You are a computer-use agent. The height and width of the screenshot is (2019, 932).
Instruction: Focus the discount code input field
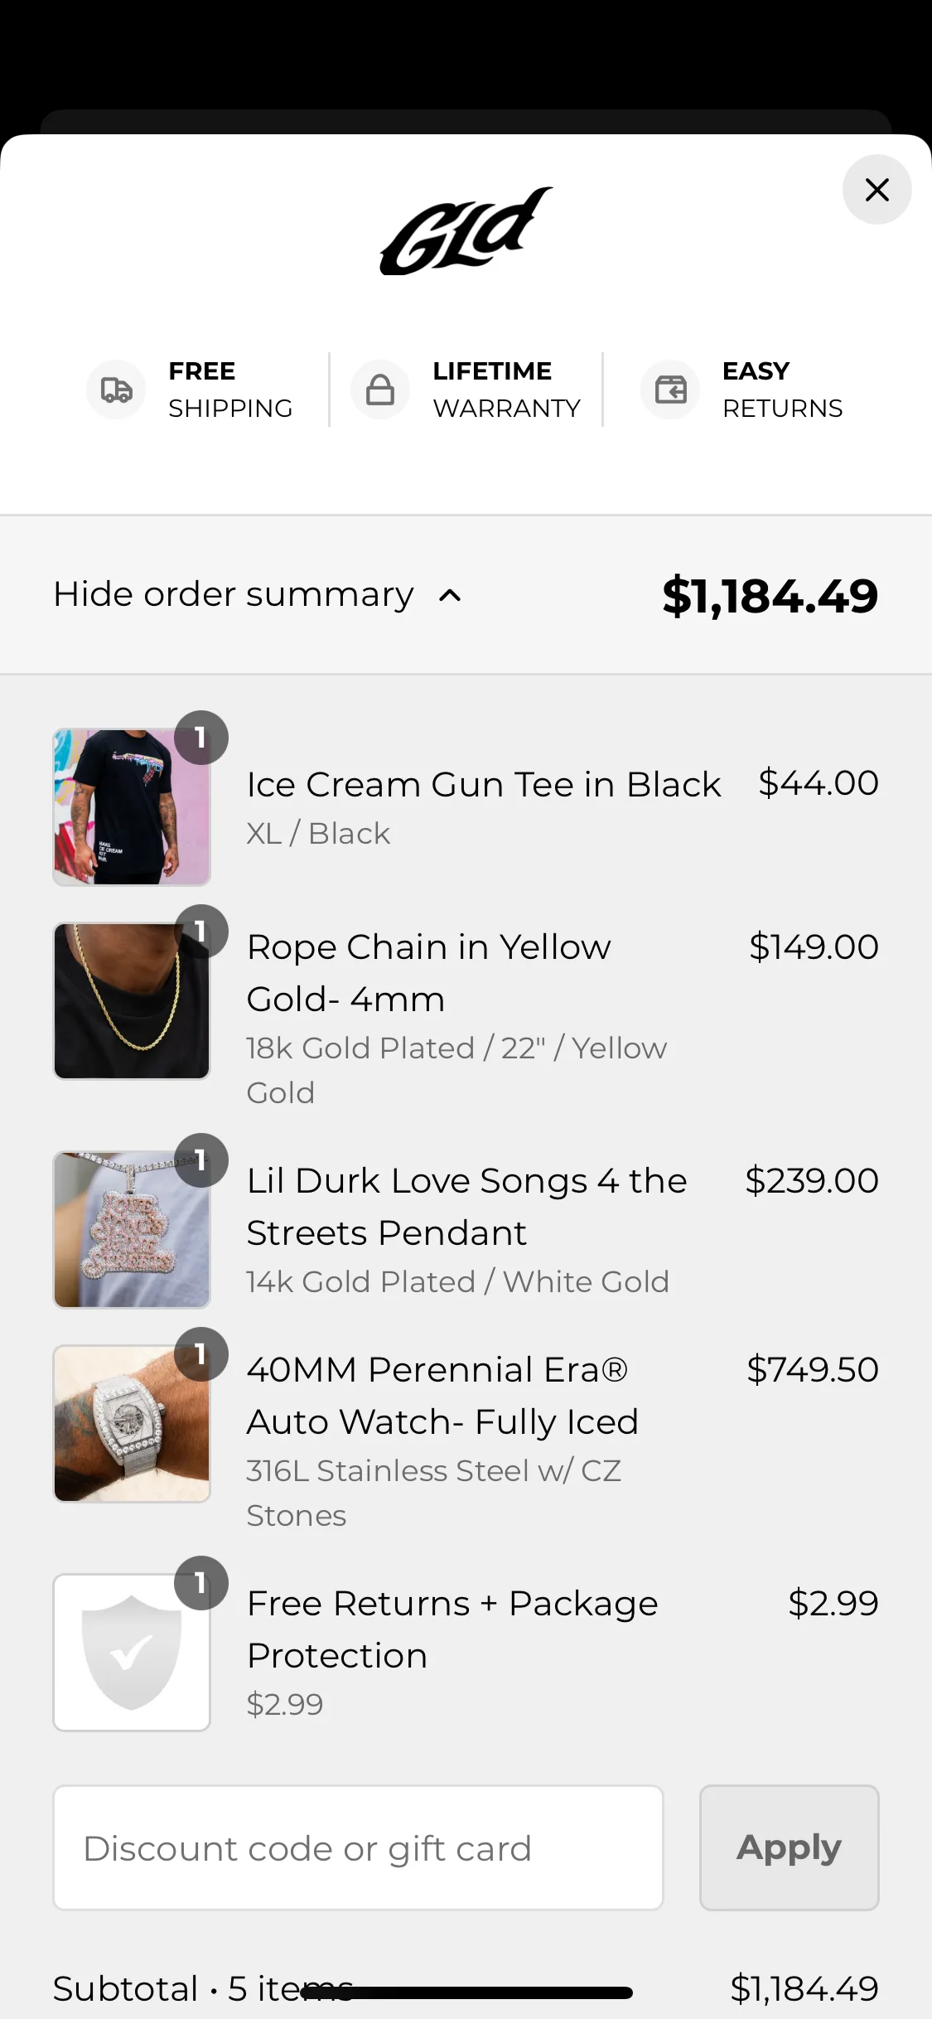tap(359, 1847)
